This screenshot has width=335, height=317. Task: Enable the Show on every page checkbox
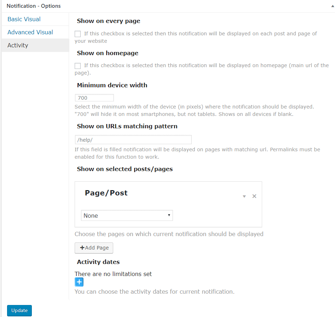(x=78, y=34)
